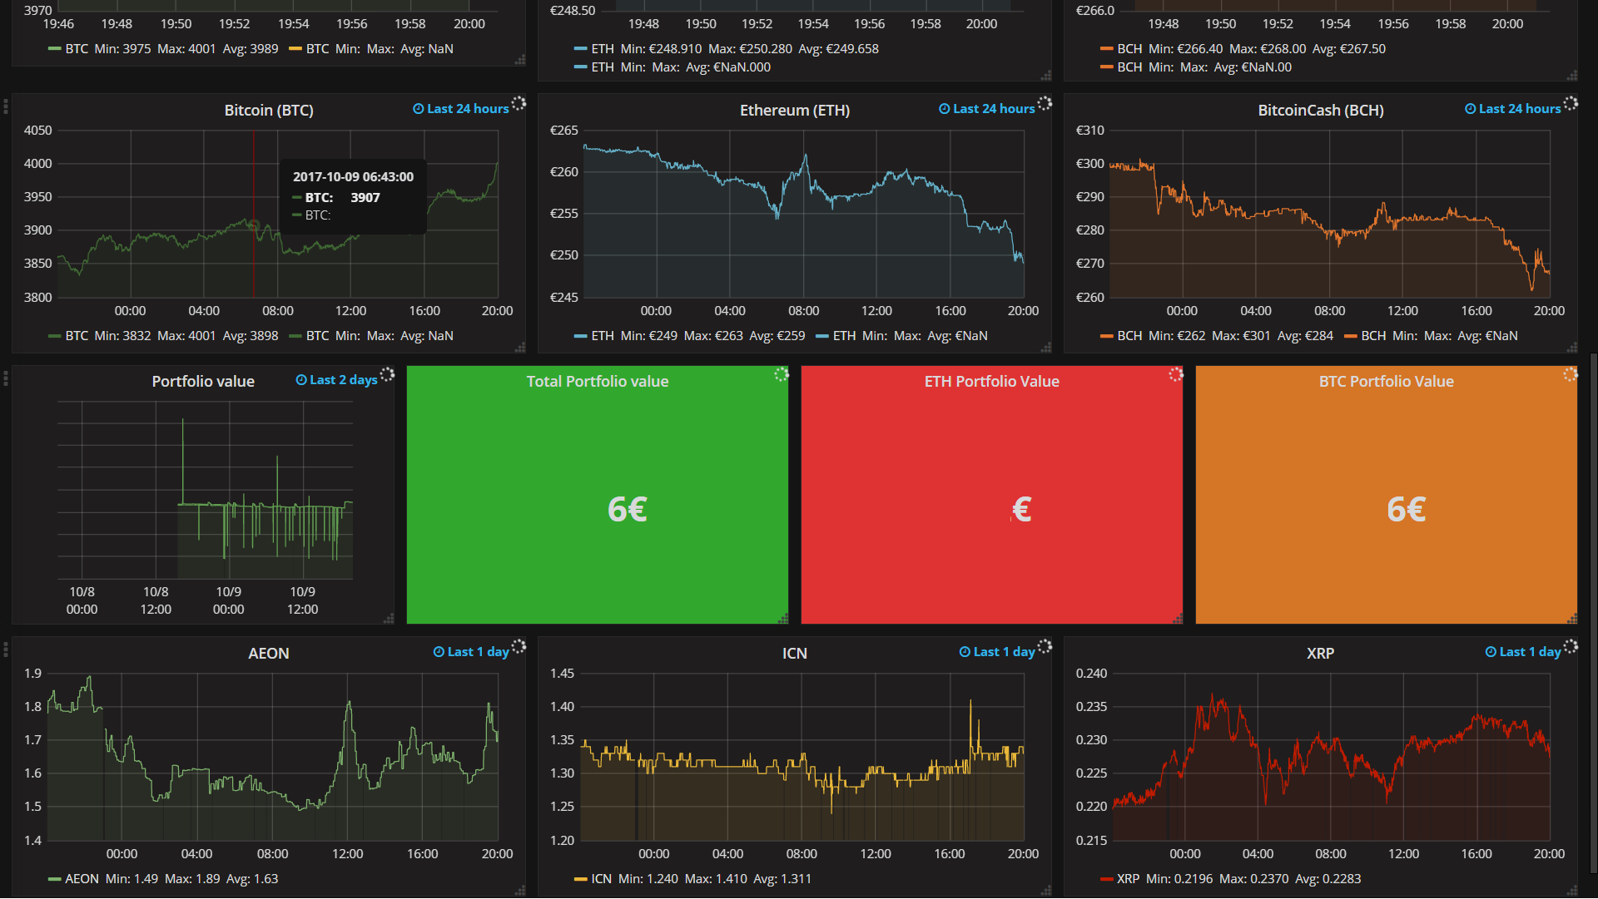Click the resize handle of the Ethereum panel corner
This screenshot has width=1598, height=899.
[x=1046, y=350]
